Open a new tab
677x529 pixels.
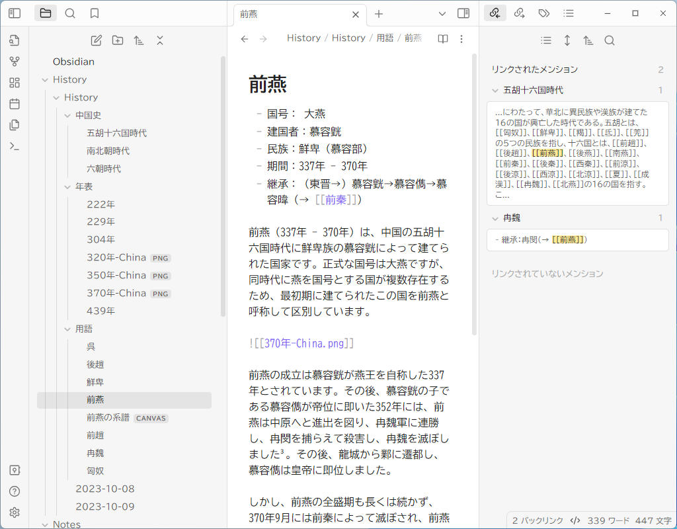coord(379,14)
